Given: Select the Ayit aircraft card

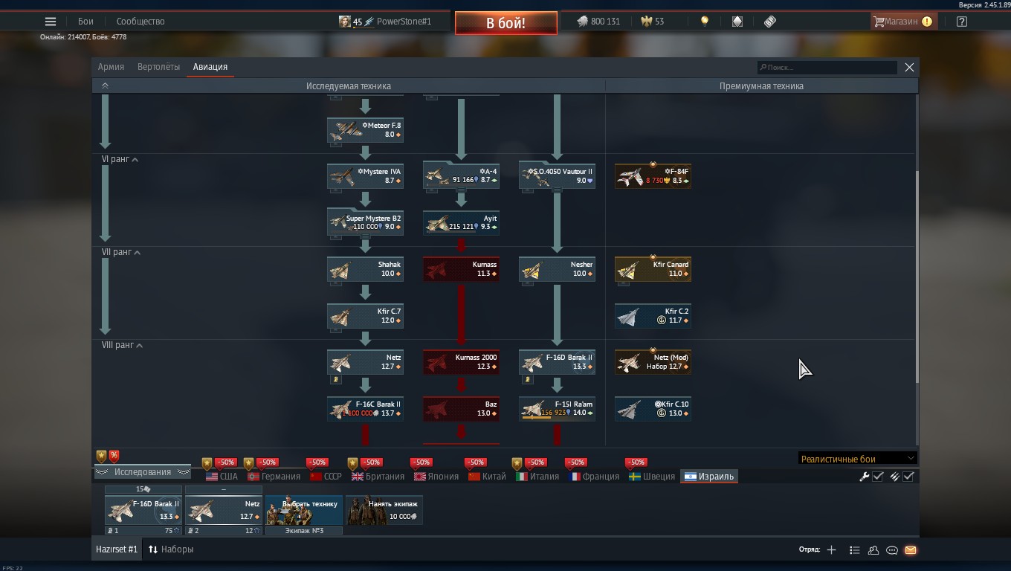Looking at the screenshot, I should [x=461, y=223].
